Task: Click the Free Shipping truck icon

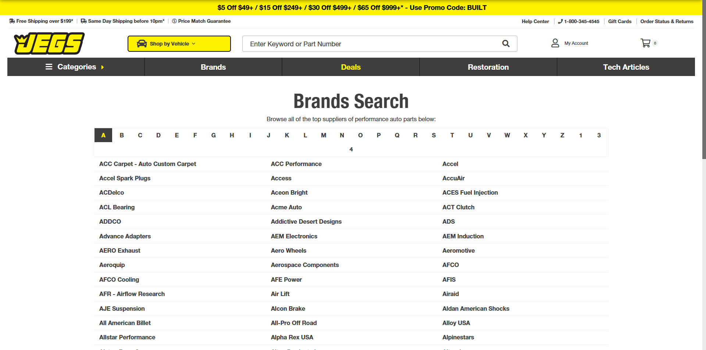Action: click(x=12, y=21)
